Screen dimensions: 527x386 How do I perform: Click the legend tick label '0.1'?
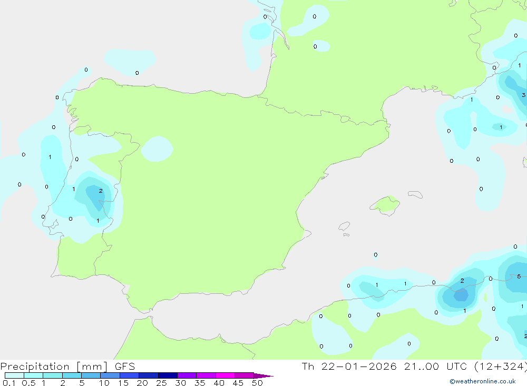point(9,383)
